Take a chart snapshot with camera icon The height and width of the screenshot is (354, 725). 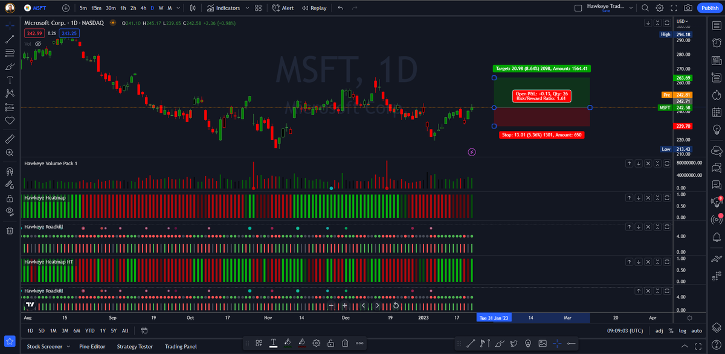coord(688,8)
